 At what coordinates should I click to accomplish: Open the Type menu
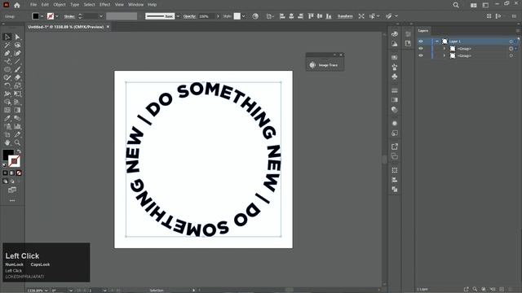[x=74, y=5]
